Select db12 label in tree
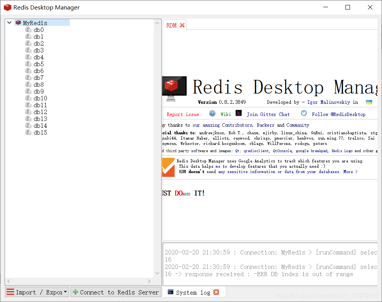 click(40, 112)
